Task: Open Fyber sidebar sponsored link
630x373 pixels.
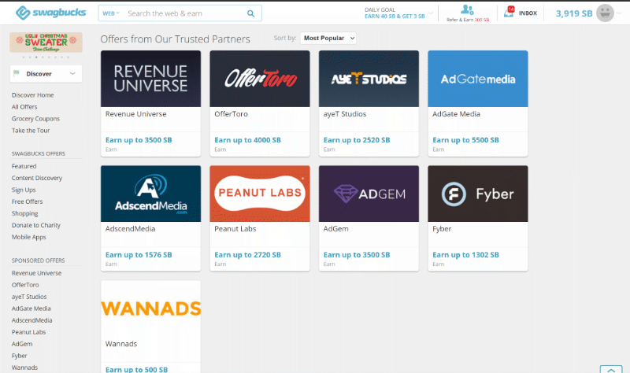Action: [x=19, y=356]
